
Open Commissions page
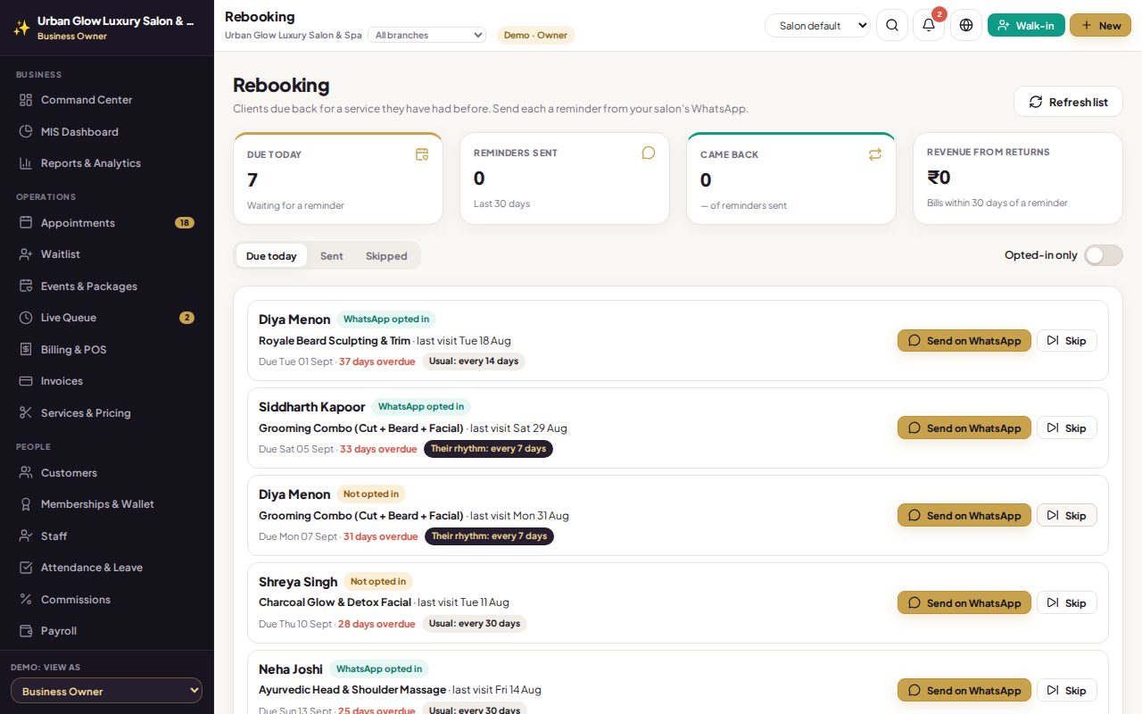107,599
